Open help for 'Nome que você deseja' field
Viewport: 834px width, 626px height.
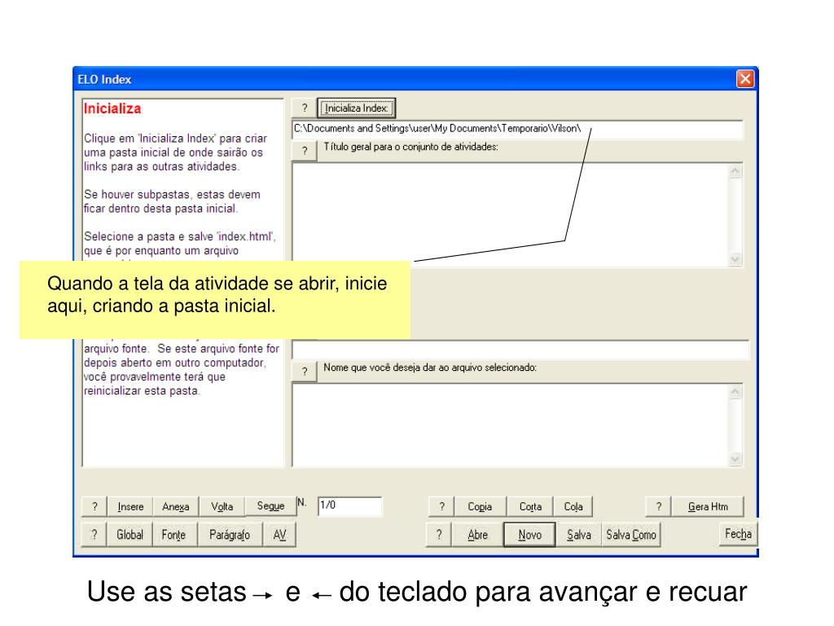tap(305, 372)
